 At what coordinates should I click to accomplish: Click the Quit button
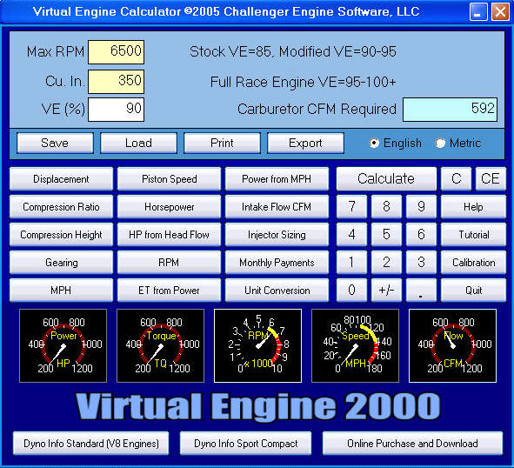[473, 291]
